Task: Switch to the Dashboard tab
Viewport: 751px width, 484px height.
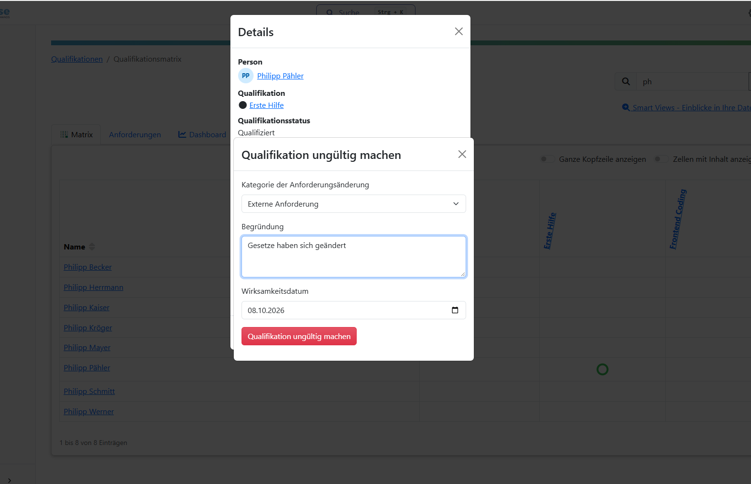Action: click(202, 134)
